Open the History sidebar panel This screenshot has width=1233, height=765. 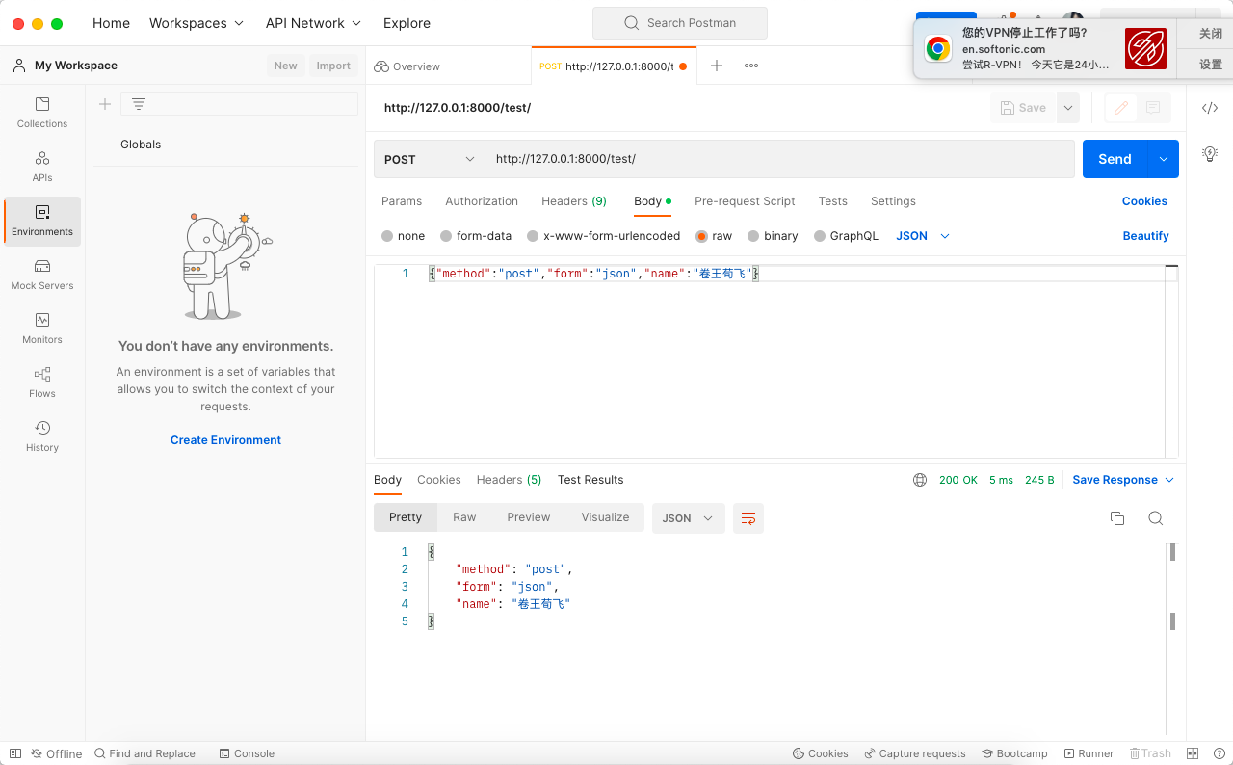42,435
